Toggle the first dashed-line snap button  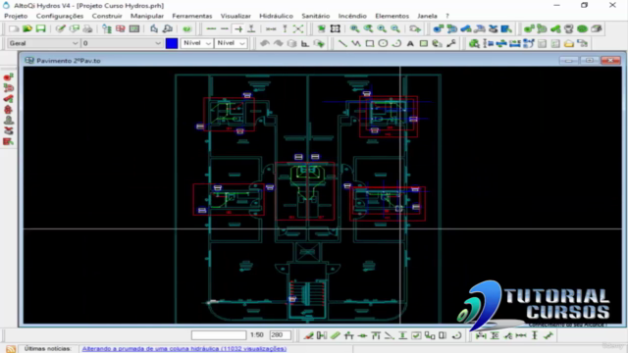(x=212, y=28)
